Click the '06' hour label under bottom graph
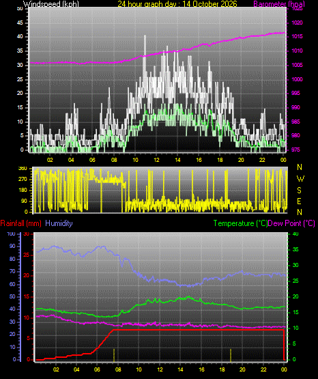 click(x=97, y=369)
